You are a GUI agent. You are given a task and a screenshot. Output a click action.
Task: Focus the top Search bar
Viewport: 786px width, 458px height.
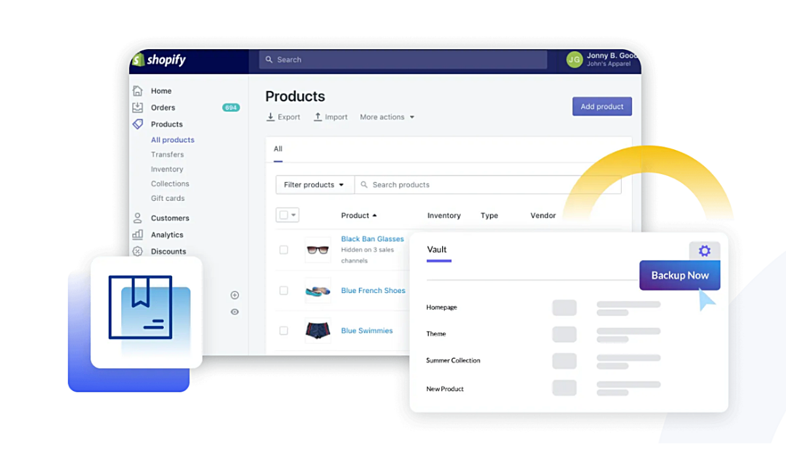point(403,60)
